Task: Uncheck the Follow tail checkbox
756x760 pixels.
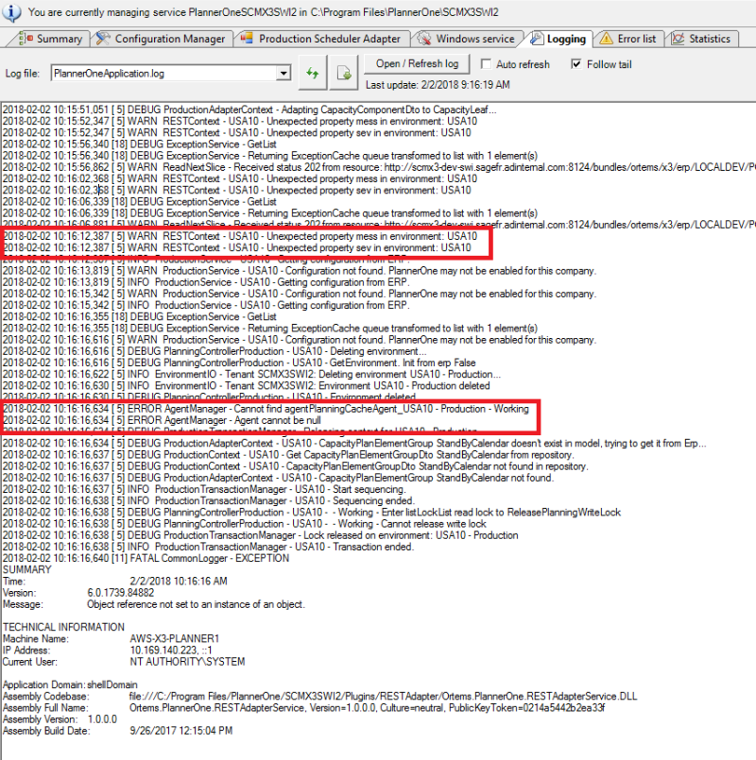Action: (x=576, y=64)
